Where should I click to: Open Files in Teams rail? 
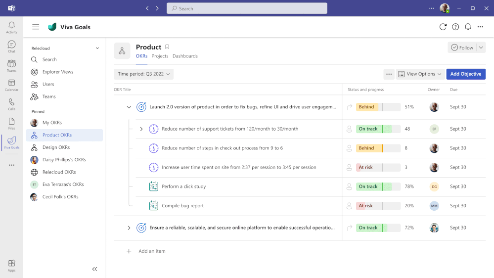point(11,124)
